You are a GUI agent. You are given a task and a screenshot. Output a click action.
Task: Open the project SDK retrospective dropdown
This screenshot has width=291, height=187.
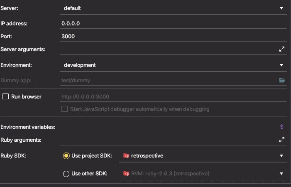click(x=203, y=156)
